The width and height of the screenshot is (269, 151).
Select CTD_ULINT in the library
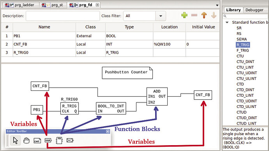click(x=246, y=107)
